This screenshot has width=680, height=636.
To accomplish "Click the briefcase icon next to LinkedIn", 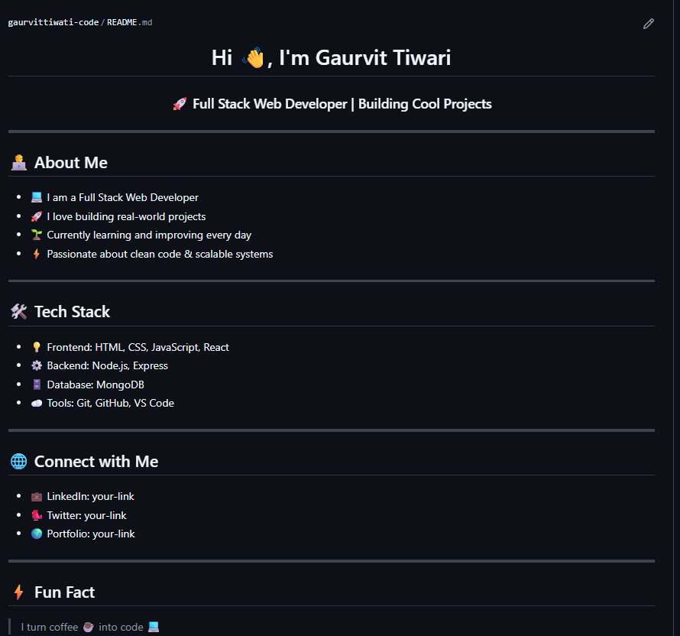I will click(x=37, y=497).
